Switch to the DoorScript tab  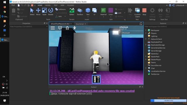80,24
